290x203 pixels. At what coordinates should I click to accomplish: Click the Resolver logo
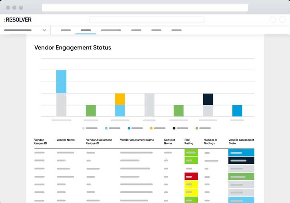click(x=18, y=20)
